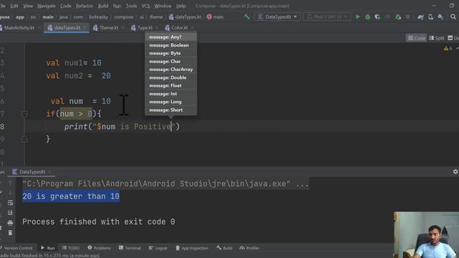
Task: Open the Problems tool window
Action: pyautogui.click(x=99, y=248)
